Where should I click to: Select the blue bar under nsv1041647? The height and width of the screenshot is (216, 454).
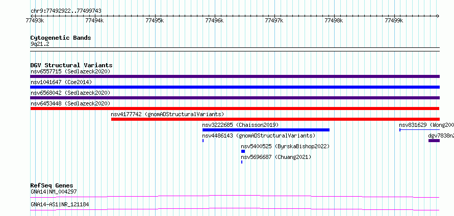click(x=235, y=87)
